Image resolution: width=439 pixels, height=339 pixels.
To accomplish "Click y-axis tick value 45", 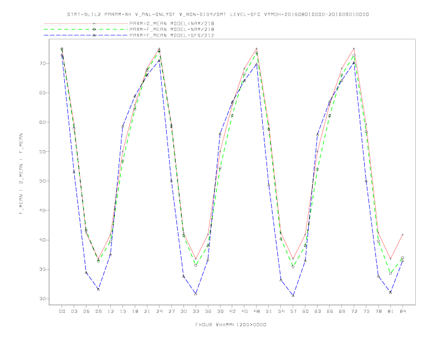I will tap(42, 210).
